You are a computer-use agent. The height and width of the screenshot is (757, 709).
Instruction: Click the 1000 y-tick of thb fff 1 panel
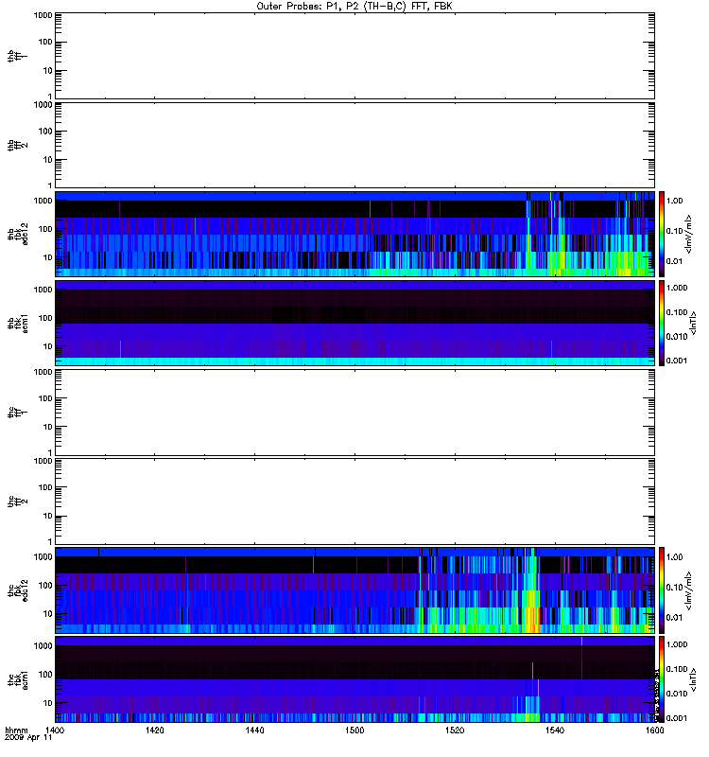click(43, 15)
